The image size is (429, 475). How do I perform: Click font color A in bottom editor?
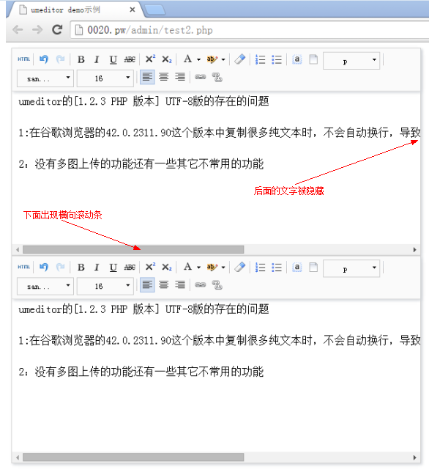coord(187,267)
